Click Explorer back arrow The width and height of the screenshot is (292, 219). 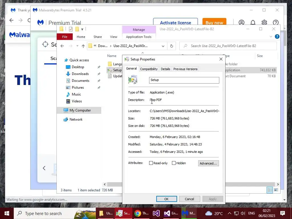pyautogui.click(x=62, y=46)
